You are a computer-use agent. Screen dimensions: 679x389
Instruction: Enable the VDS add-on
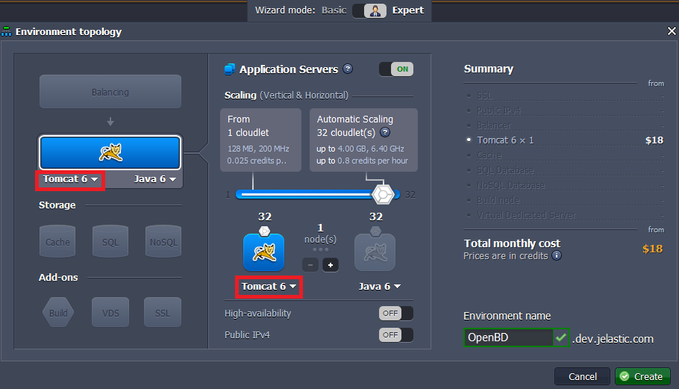point(110,312)
